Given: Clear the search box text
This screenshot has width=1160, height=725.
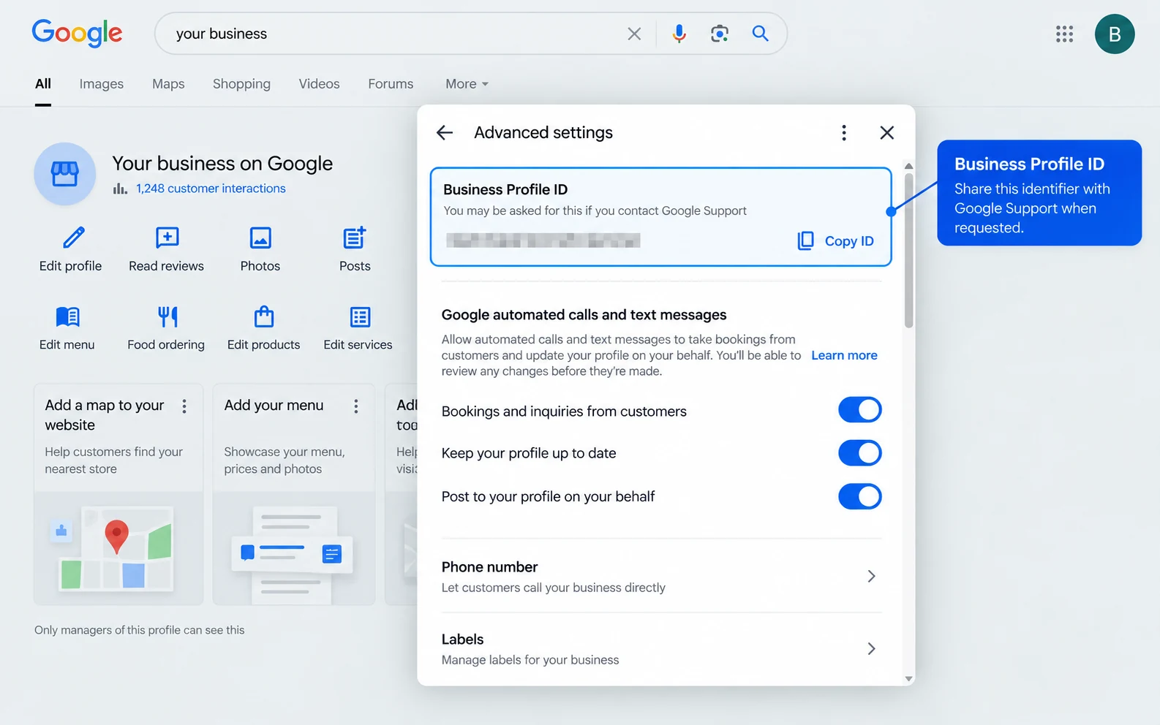Looking at the screenshot, I should pyautogui.click(x=634, y=34).
